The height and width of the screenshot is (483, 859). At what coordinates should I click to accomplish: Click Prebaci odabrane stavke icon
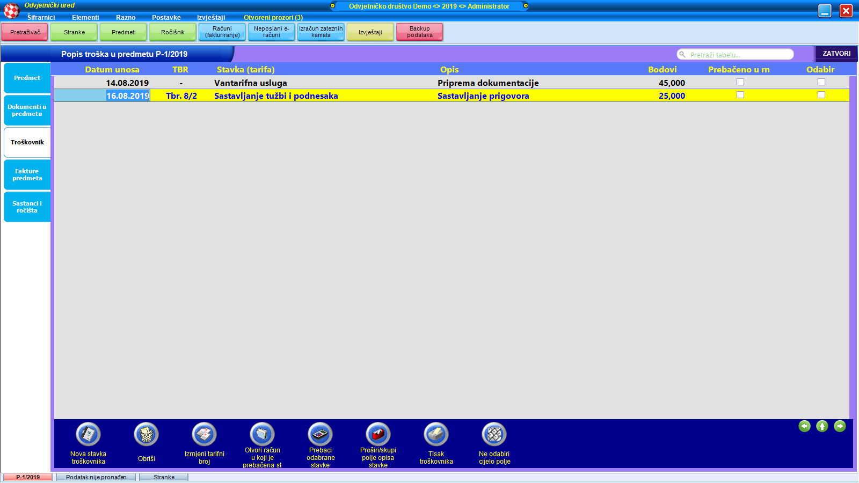(x=321, y=434)
